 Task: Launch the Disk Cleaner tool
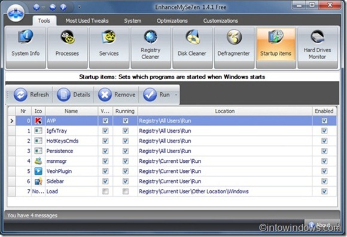pos(192,47)
